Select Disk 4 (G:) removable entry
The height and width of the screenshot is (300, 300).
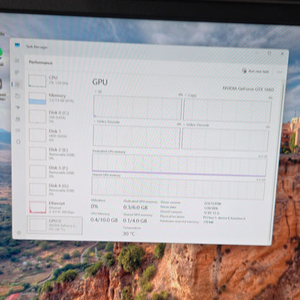55,189
